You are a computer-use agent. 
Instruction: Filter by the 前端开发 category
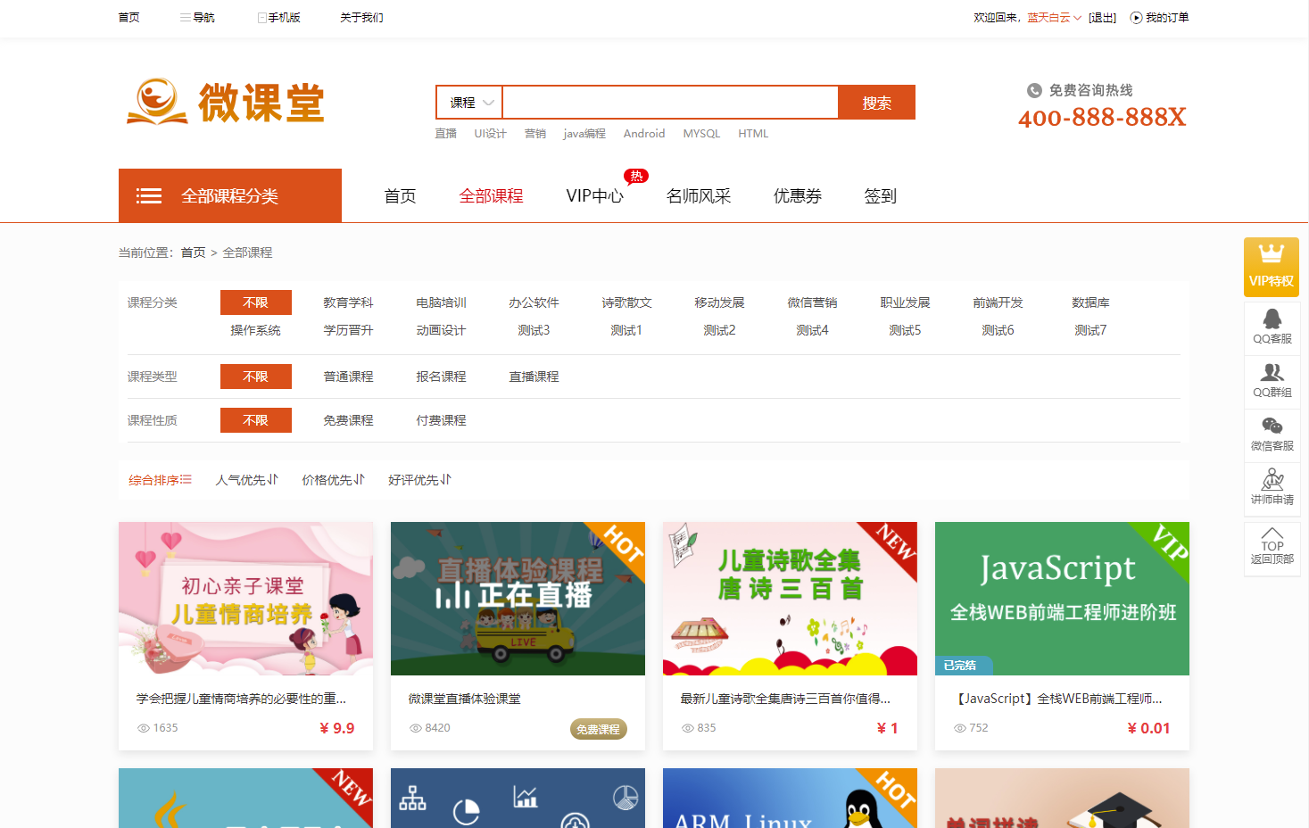pos(998,302)
